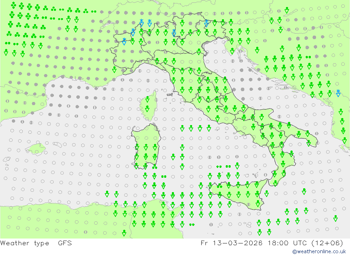This screenshot has height=256, width=350.
Task: Click the lone blue snow symbol on the eastern Adriatic coast
Action: pos(338,93)
